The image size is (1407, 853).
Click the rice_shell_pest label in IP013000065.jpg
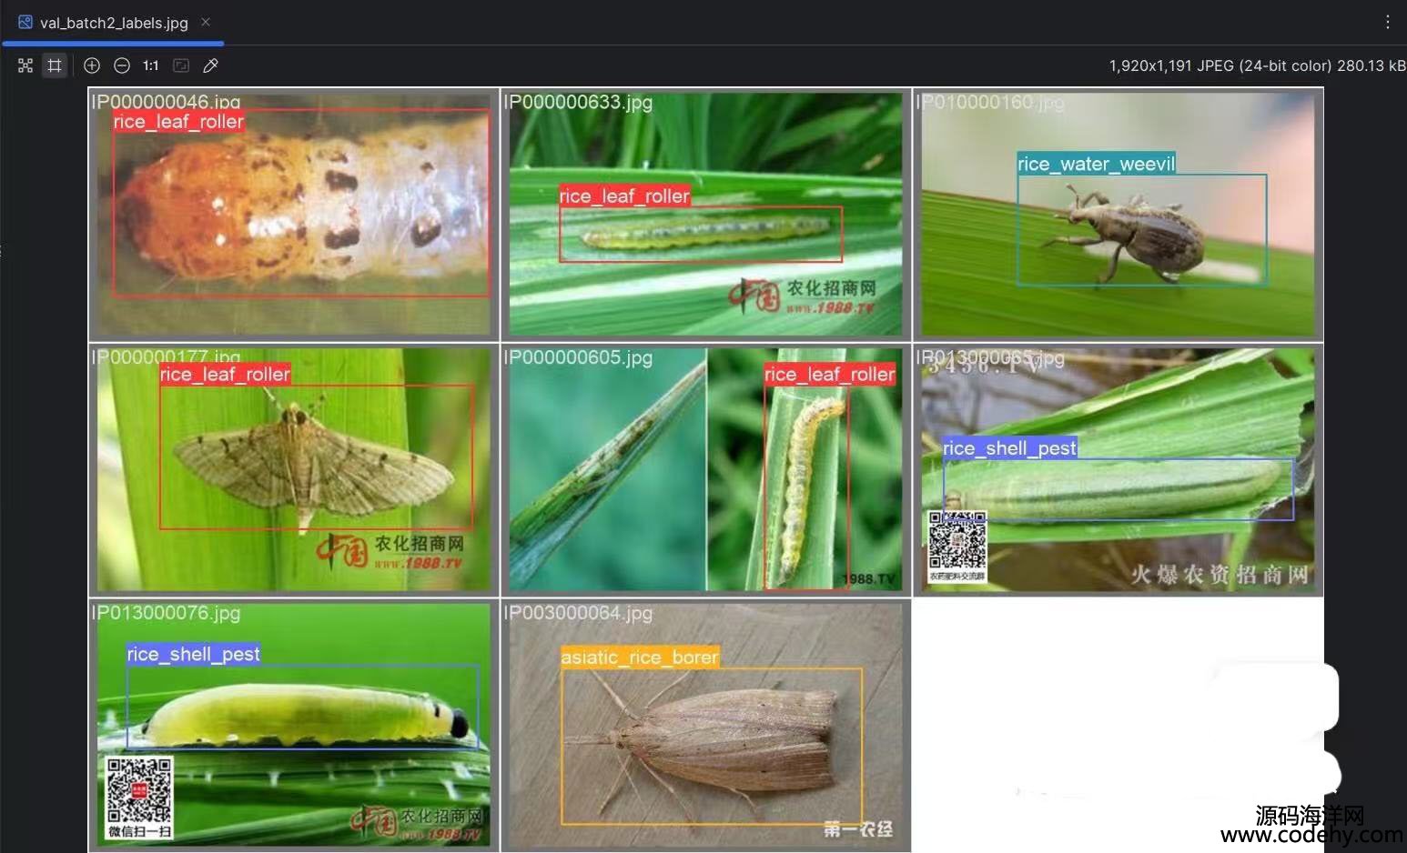click(1009, 447)
